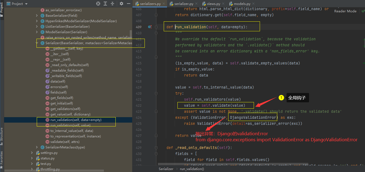The width and height of the screenshot is (365, 172).
Task: Click Serializer in the breadcrumb bar
Action: [166, 169]
